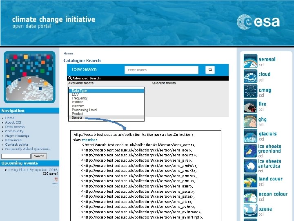The image size is (294, 221).
Task: Select the Institute facet
Action: [x=106, y=102]
